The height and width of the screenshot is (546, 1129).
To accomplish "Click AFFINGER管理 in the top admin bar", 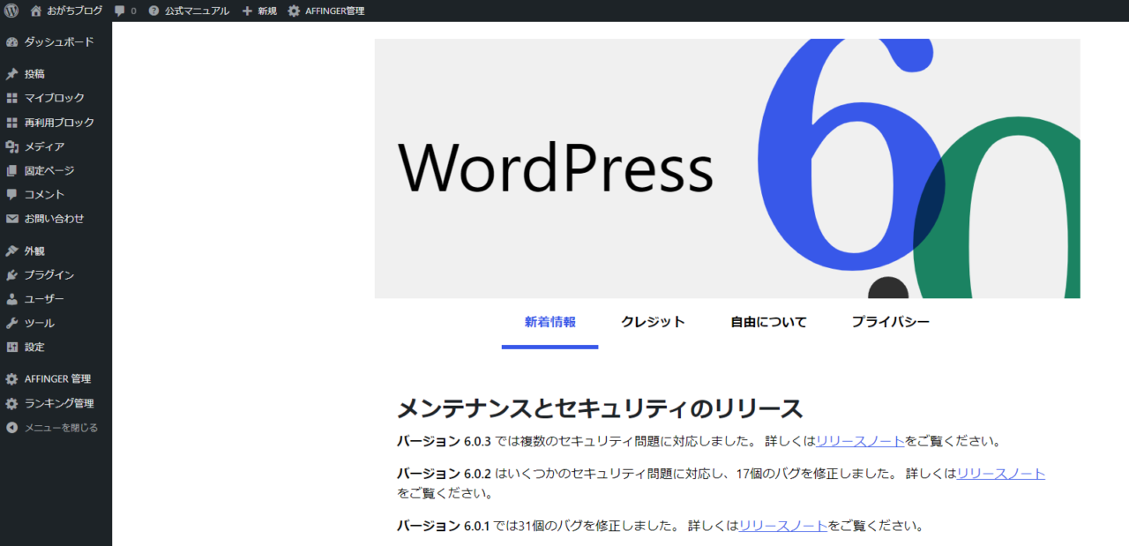I will [x=334, y=11].
